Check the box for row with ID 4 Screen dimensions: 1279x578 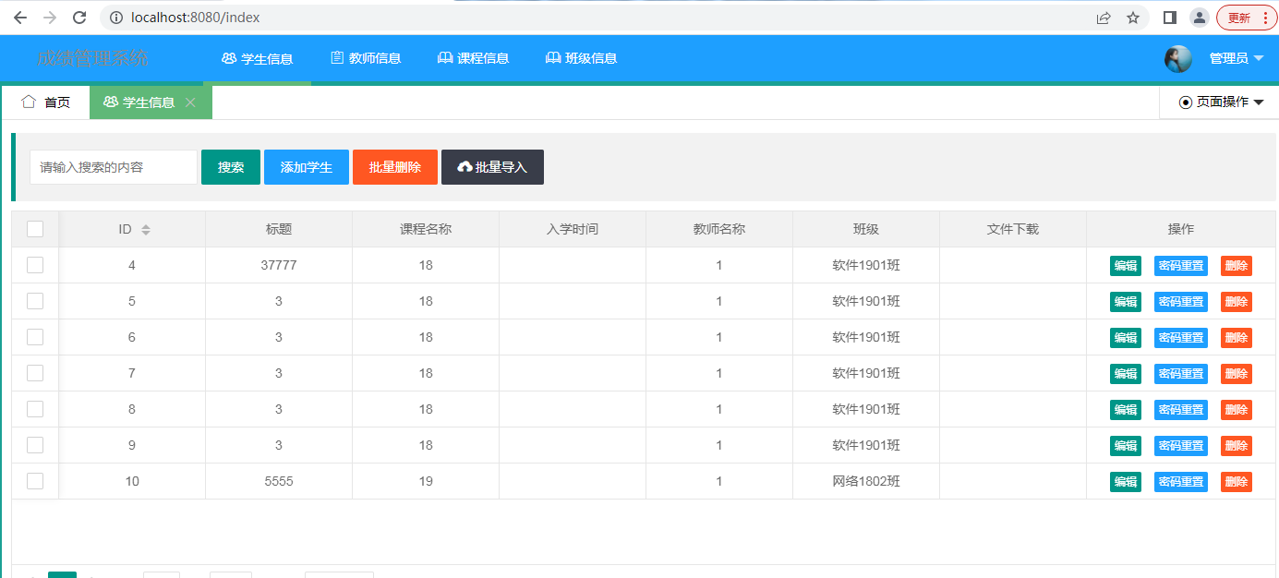35,265
